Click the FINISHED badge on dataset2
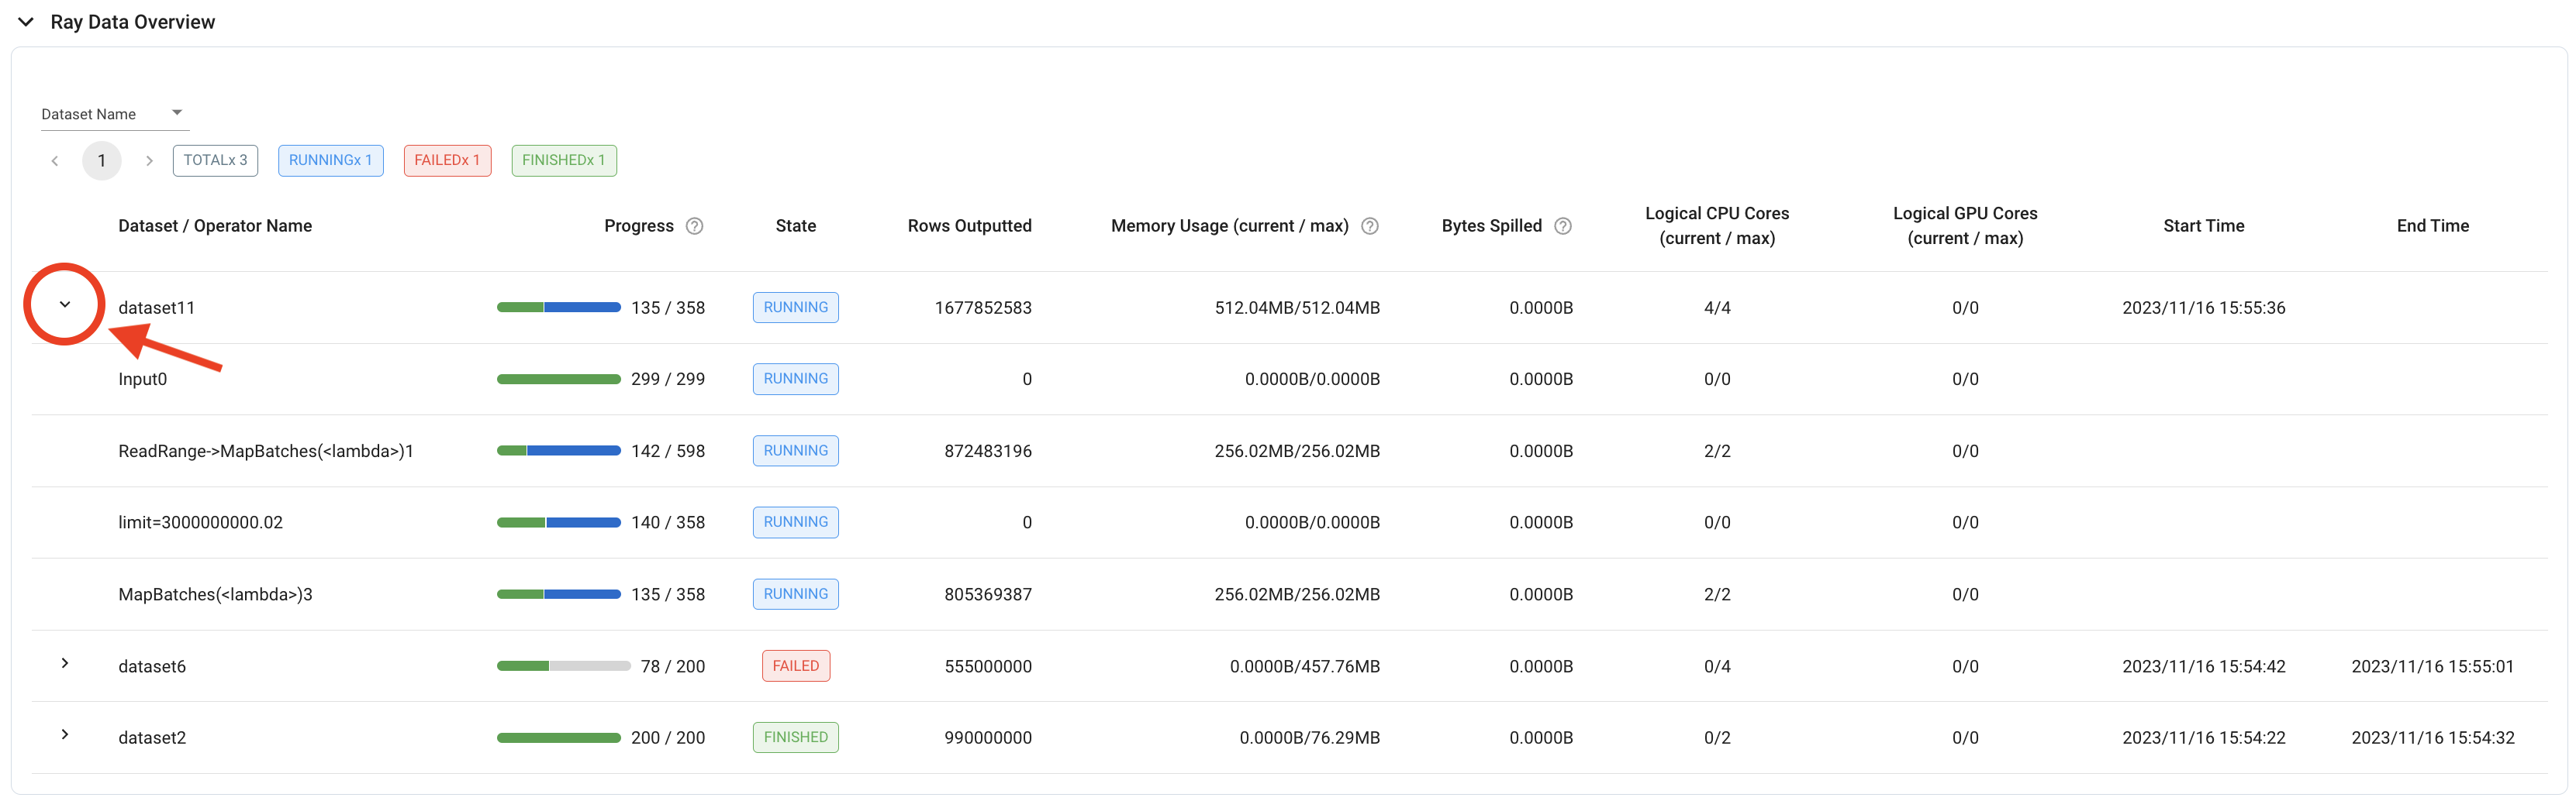The width and height of the screenshot is (2576, 801). tap(795, 736)
